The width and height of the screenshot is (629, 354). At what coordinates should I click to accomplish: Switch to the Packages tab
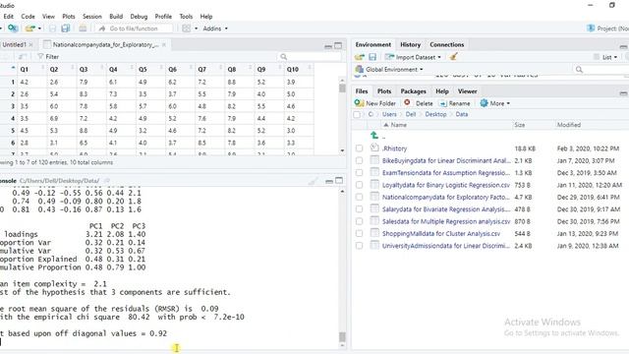tap(413, 91)
